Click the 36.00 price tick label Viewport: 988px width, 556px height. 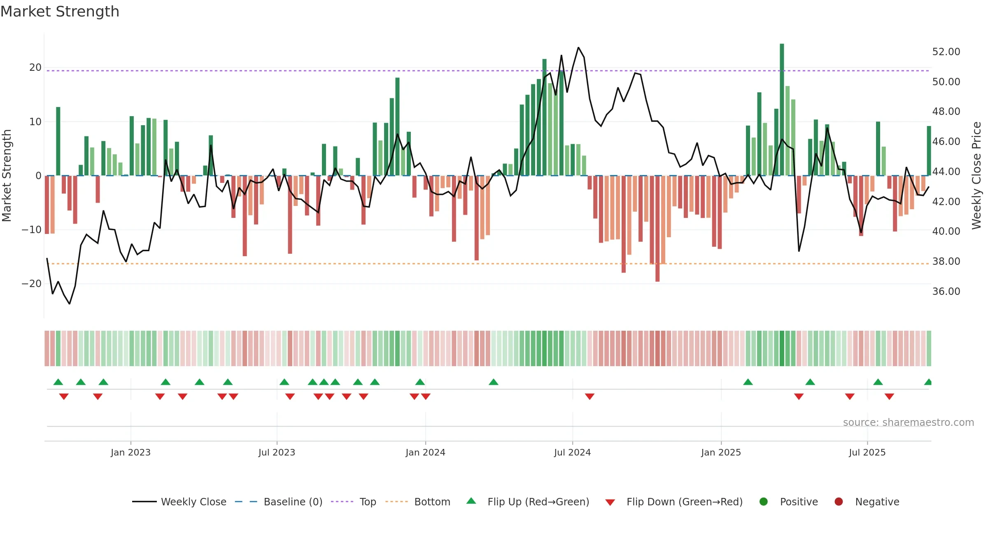click(946, 292)
